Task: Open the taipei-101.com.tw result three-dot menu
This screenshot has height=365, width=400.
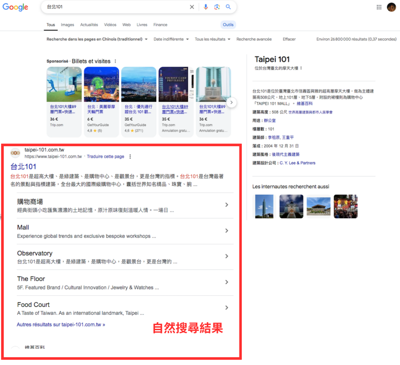Action: click(130, 157)
